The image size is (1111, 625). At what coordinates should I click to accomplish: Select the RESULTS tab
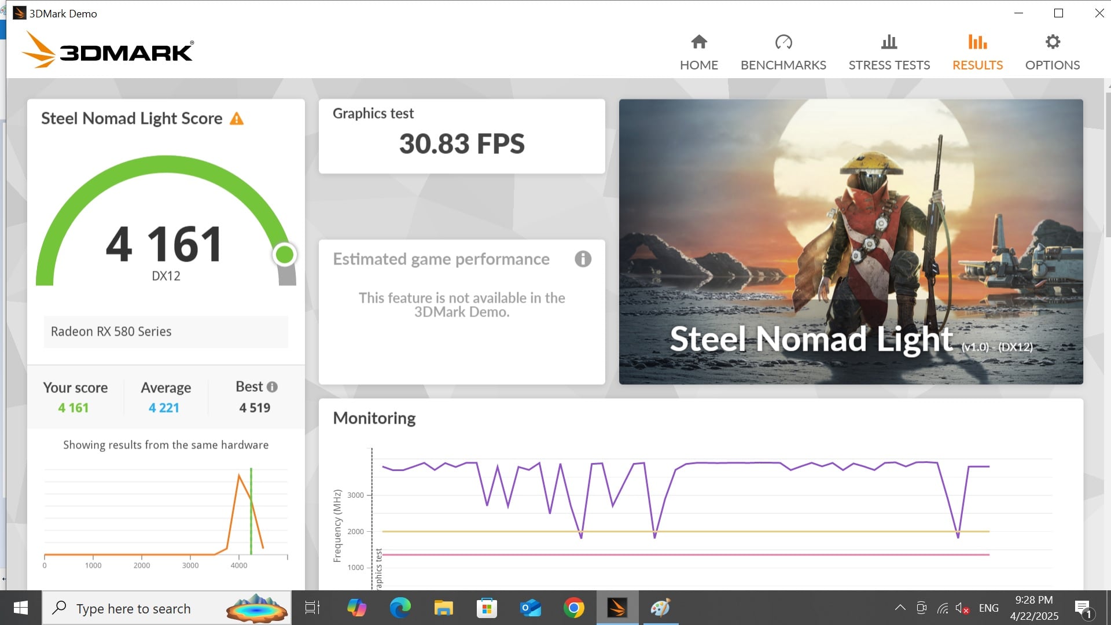click(x=977, y=53)
